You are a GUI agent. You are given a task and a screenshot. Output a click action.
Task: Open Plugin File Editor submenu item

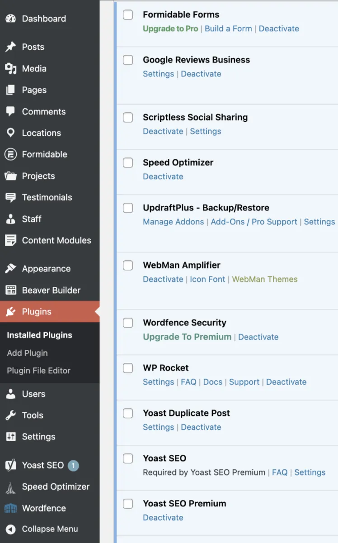pos(39,371)
